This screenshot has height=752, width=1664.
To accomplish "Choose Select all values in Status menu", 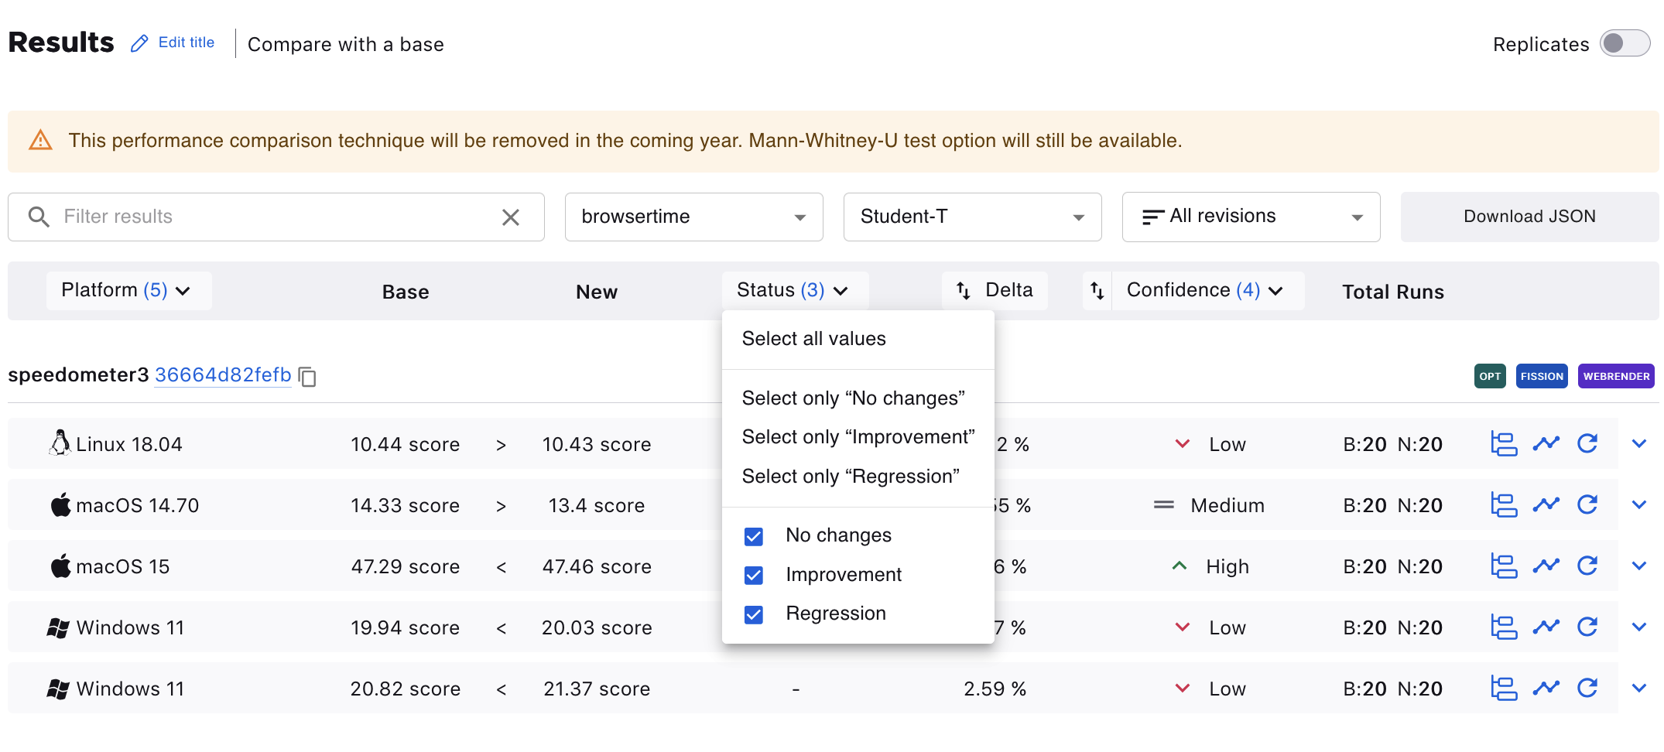I will pyautogui.click(x=813, y=339).
